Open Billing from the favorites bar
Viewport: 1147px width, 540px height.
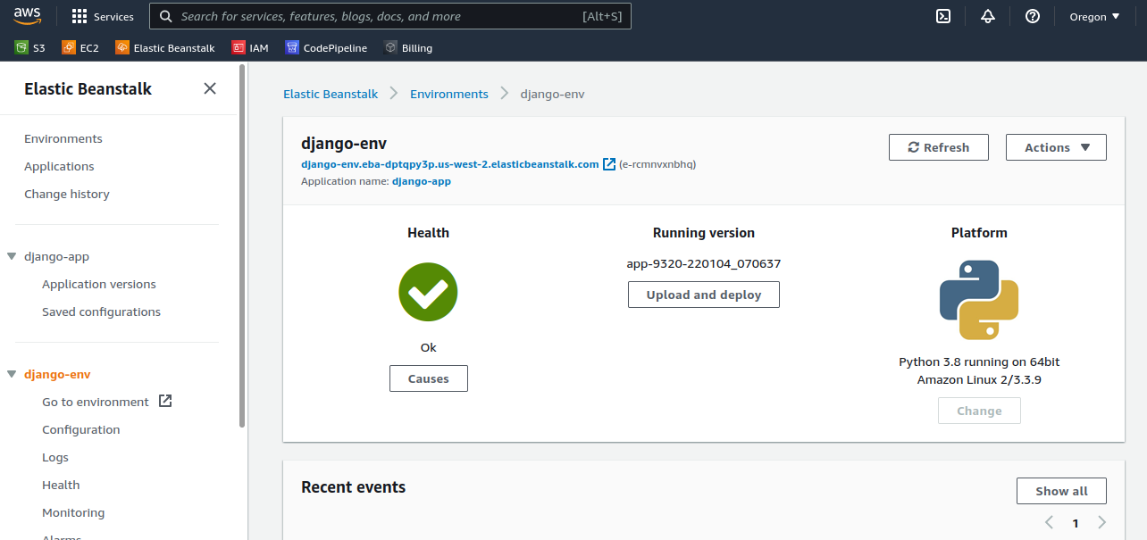point(407,47)
